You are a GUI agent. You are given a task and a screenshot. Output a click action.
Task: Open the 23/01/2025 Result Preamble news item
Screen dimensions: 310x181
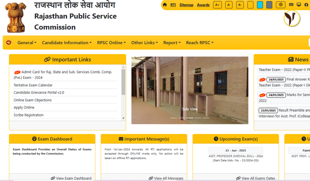click(x=284, y=113)
